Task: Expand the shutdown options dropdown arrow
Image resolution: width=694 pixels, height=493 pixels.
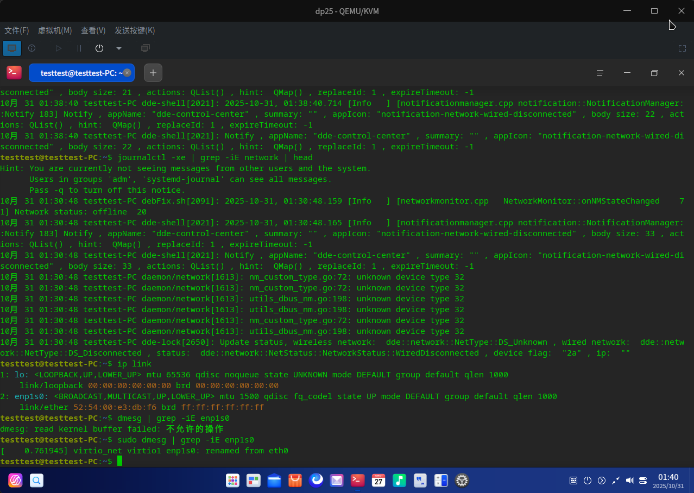Action: click(119, 48)
